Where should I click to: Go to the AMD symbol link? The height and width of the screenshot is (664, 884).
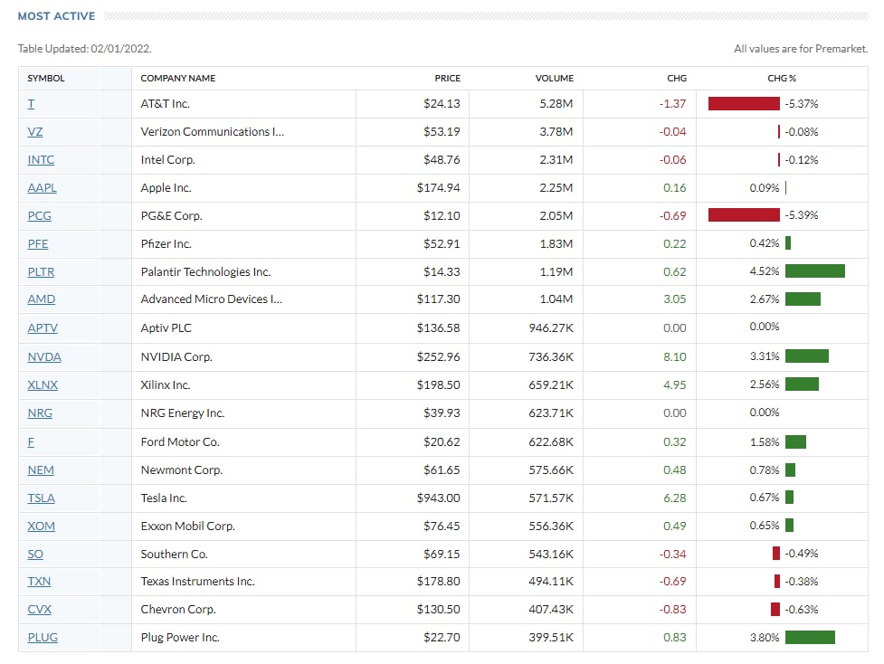(x=42, y=300)
